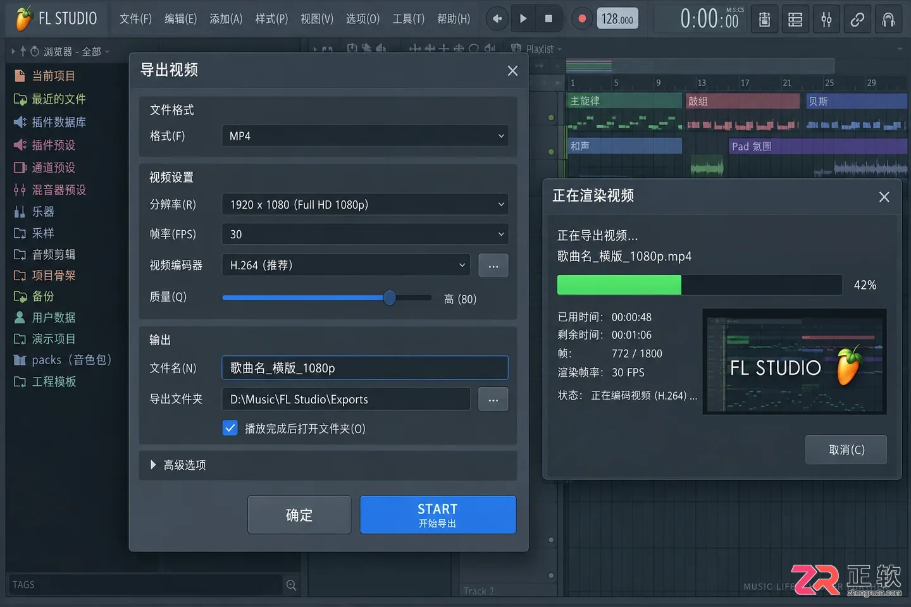Screen dimensions: 911x607
Task: Click the 文件名 input field
Action: (x=365, y=368)
